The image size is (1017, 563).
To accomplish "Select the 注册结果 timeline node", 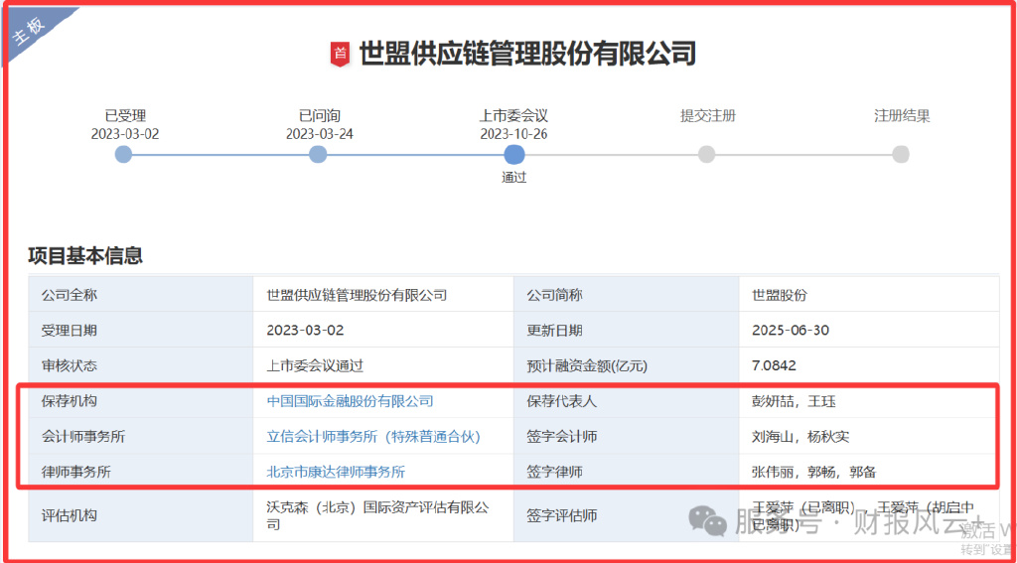I will click(900, 154).
